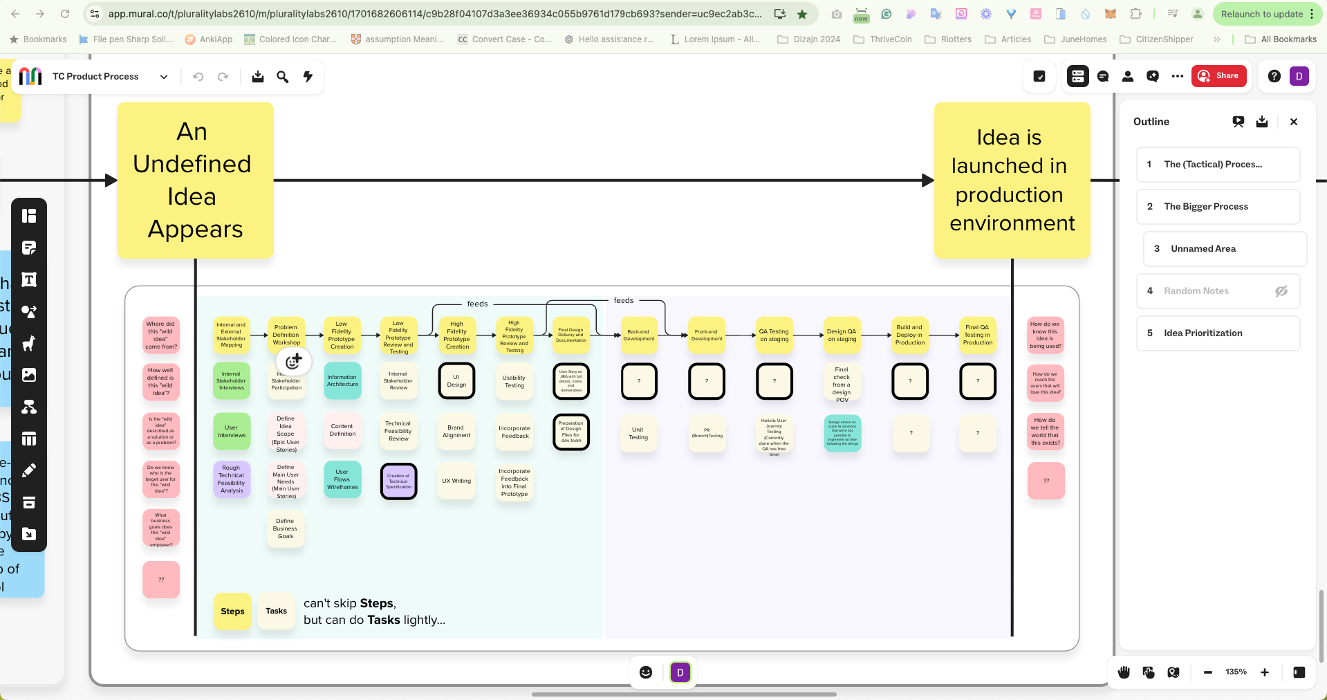Reload the browser page
Screen dimensions: 1327x700
pos(65,14)
